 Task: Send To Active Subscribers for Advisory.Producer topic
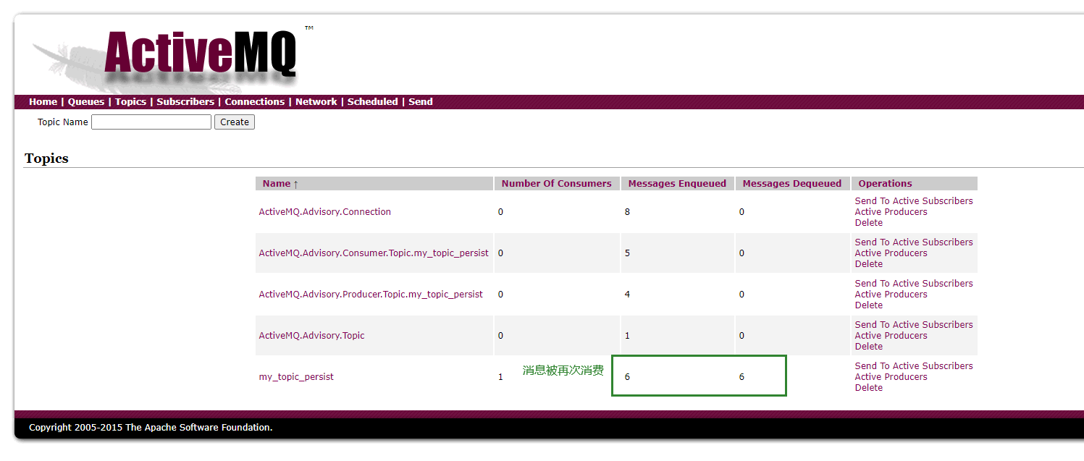914,284
